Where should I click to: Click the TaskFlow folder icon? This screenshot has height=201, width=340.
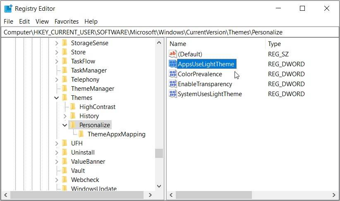click(65, 61)
